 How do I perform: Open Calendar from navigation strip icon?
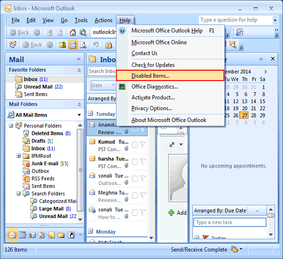click(22, 235)
